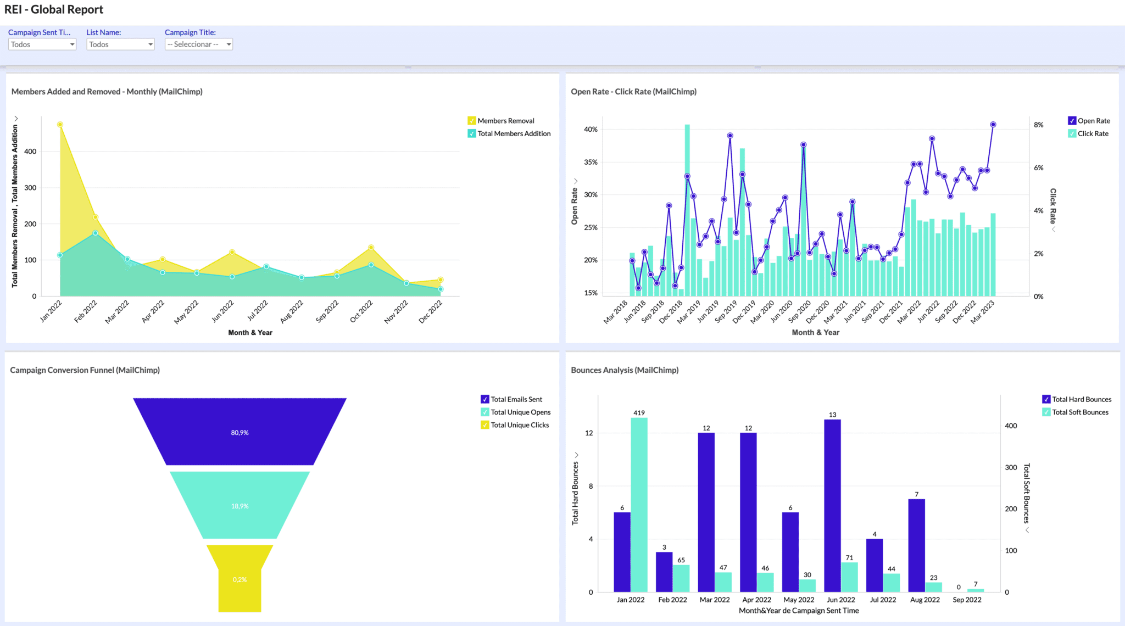Click the chevron above Total Hard Bounces axis

pyautogui.click(x=576, y=455)
